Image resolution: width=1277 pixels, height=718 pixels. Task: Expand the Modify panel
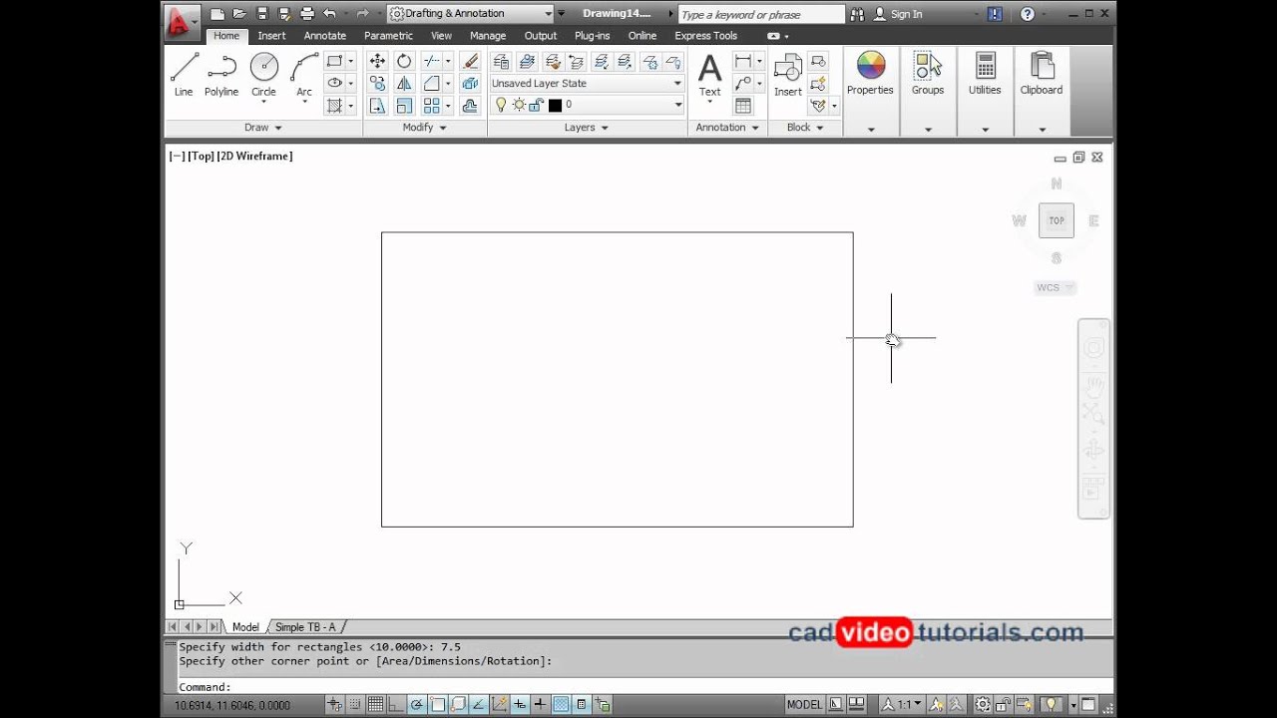pyautogui.click(x=425, y=128)
